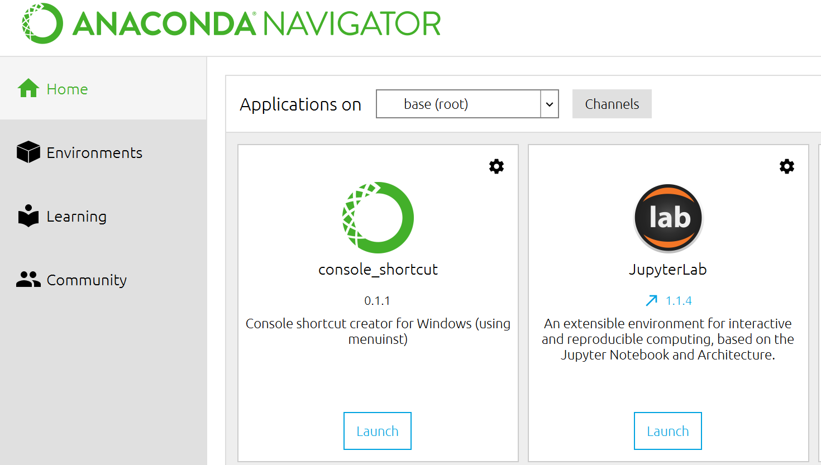821x465 pixels.
Task: Click the JupyterLab update arrow icon
Action: [x=651, y=301]
